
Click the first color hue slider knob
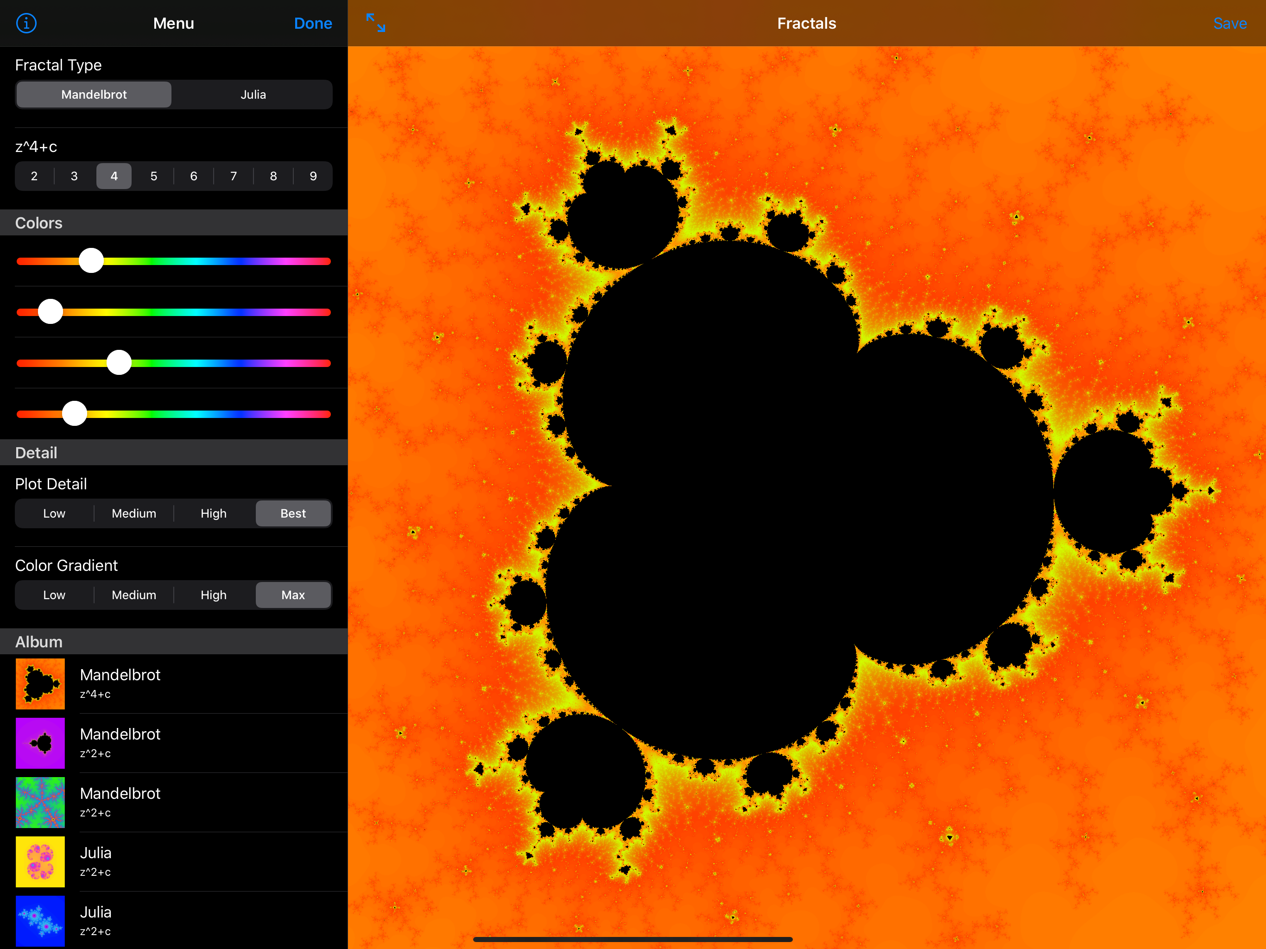click(91, 261)
